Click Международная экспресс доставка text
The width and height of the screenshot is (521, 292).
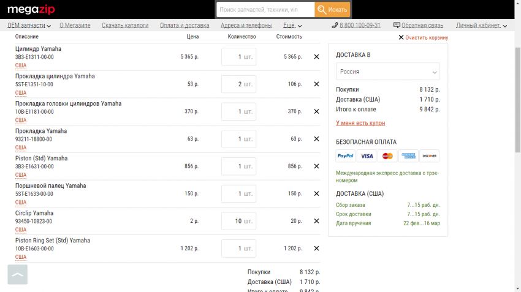387,176
